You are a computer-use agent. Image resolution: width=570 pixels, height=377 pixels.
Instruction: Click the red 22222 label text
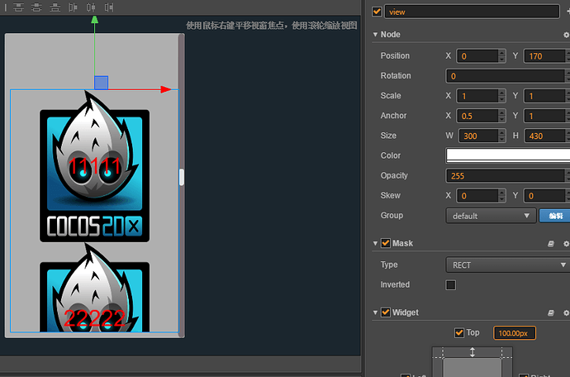point(94,318)
